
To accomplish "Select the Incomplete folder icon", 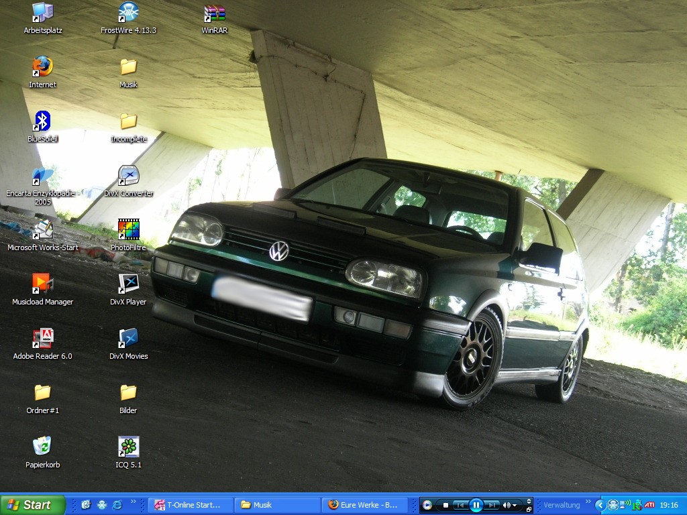I will pos(128,127).
